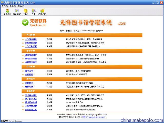View 逾期提示 link
The height and width of the screenshot is (123, 164).
(x=29, y=83)
